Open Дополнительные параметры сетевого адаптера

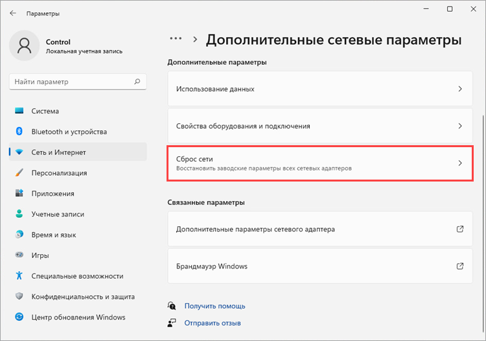tap(320, 229)
